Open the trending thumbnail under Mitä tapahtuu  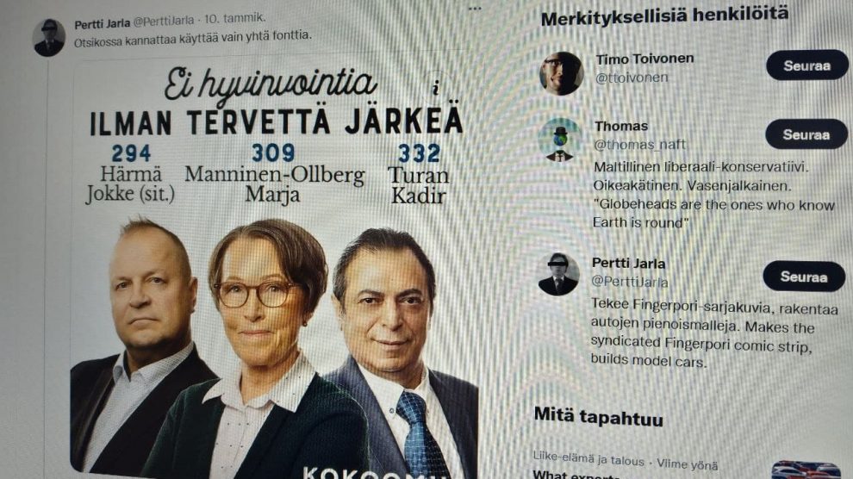tap(808, 470)
